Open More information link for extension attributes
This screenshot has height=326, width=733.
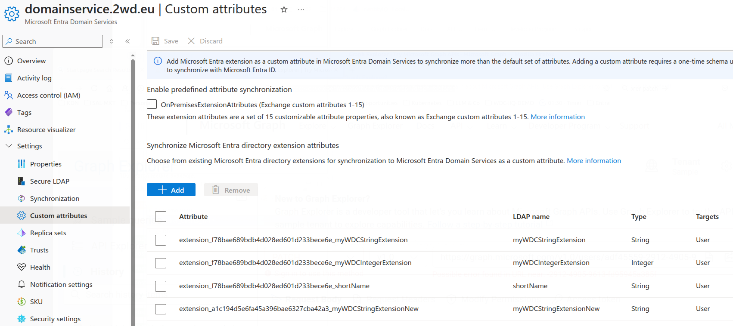558,117
